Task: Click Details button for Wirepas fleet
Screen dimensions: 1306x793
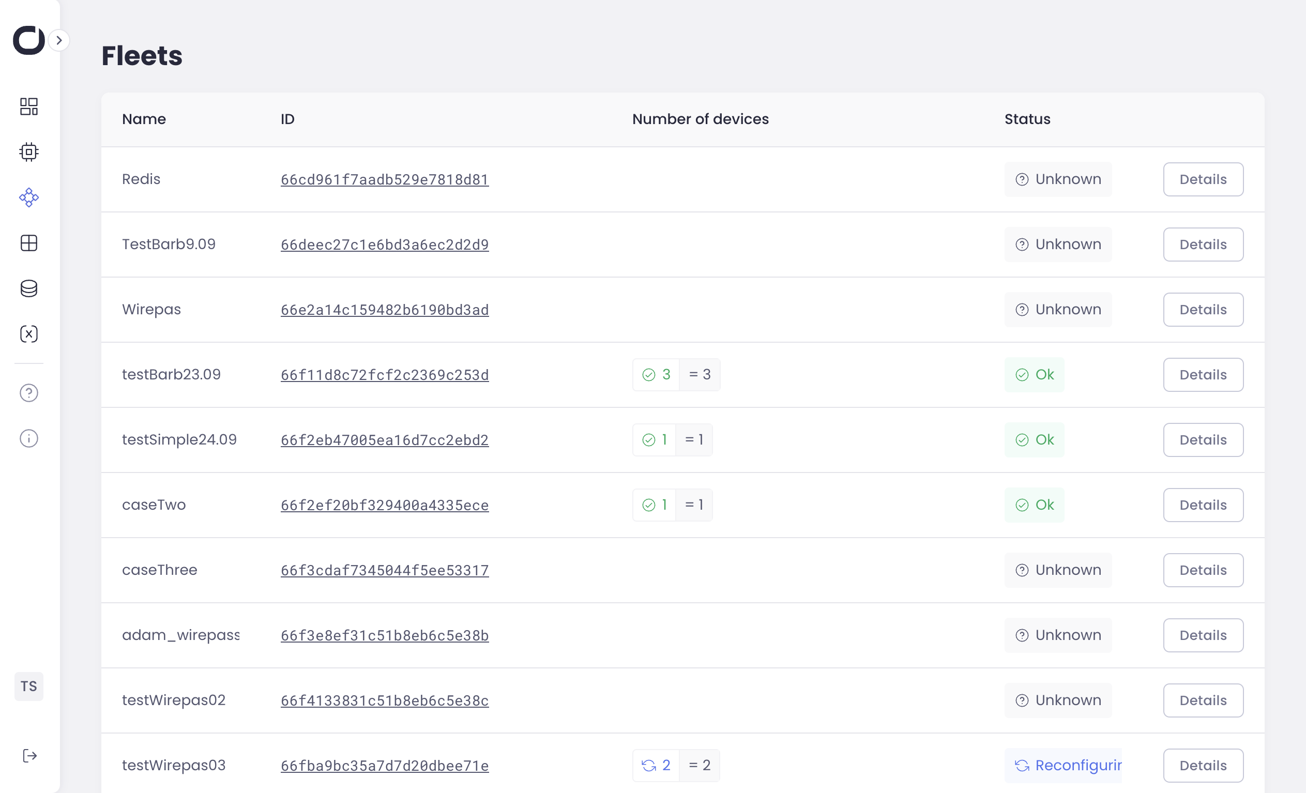Action: [1203, 310]
